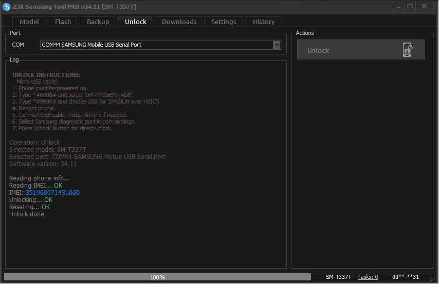Open the Downloads tab
The width and height of the screenshot is (439, 284).
[x=179, y=22]
